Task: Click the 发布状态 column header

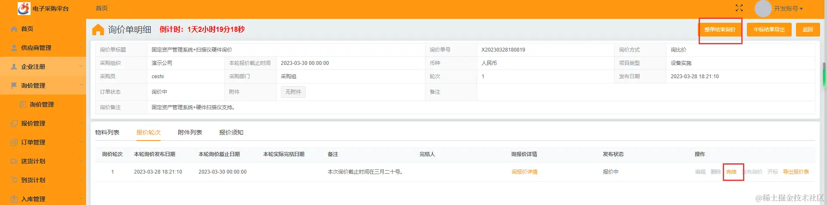Action: coord(613,154)
